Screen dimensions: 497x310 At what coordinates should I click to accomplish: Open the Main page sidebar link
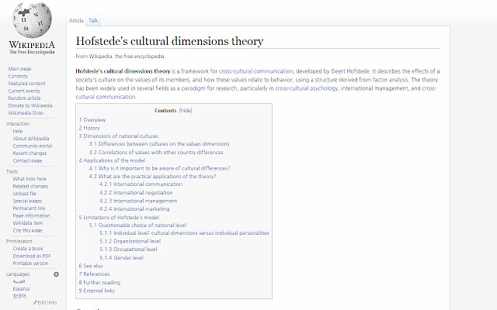[x=19, y=69]
